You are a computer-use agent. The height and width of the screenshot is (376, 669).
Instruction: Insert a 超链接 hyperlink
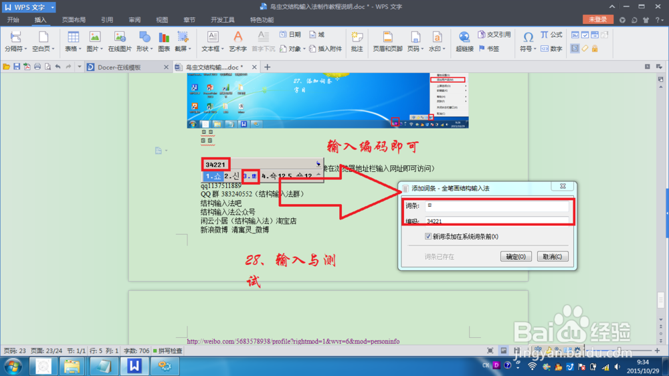point(464,42)
